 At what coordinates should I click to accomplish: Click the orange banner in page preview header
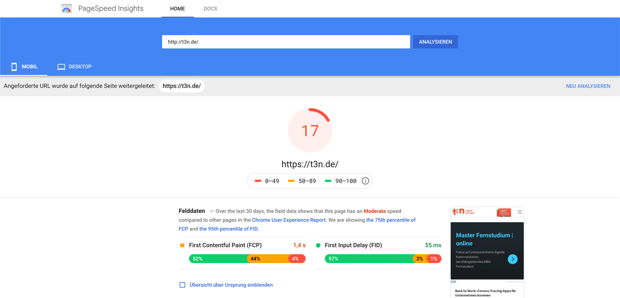504,212
